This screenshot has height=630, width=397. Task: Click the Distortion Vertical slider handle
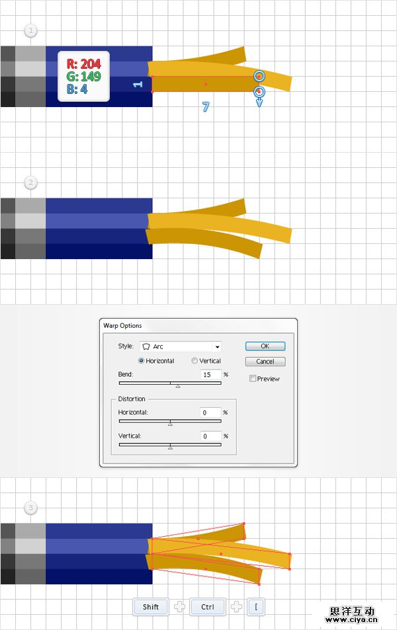[170, 448]
